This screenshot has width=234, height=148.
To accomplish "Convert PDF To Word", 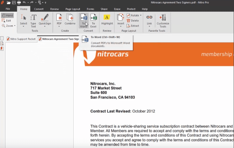I will click(x=84, y=21).
